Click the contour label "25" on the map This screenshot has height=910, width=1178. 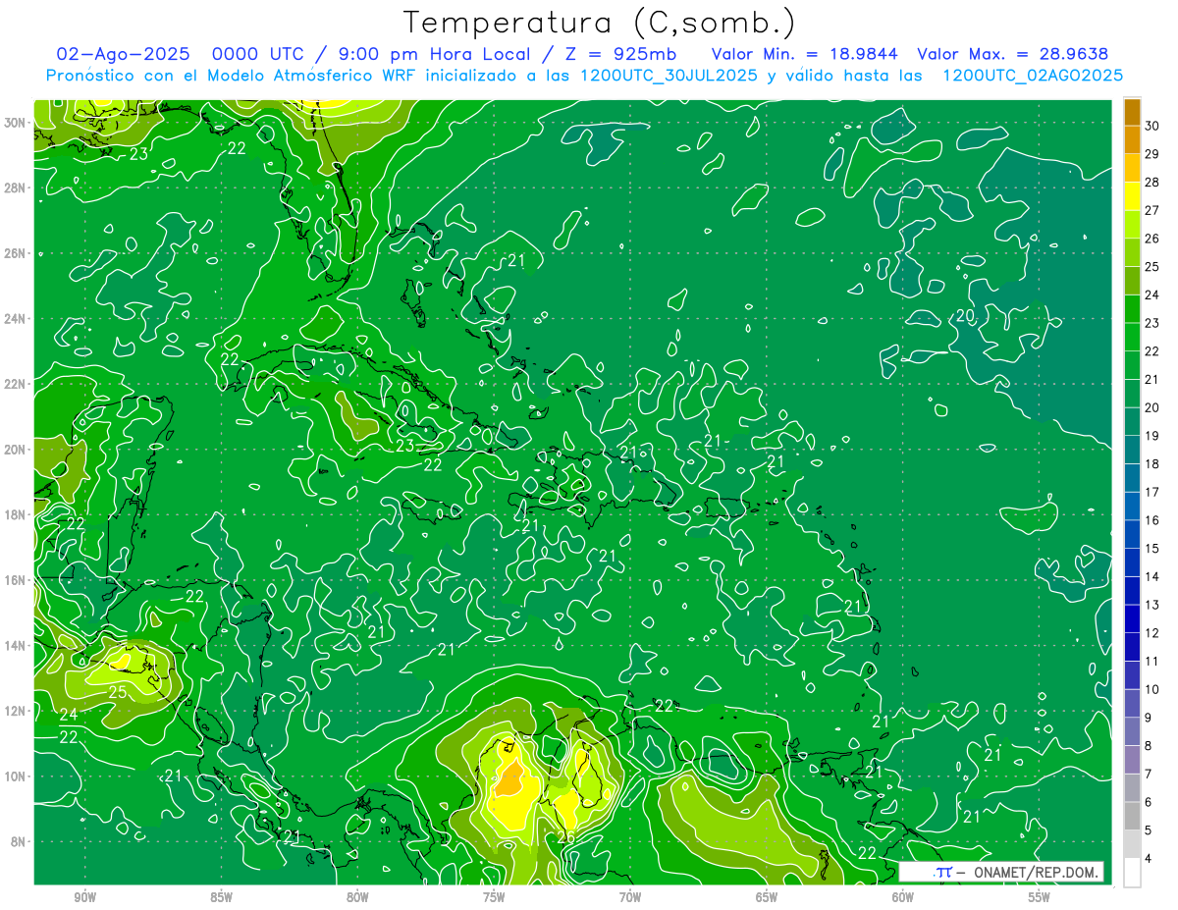pyautogui.click(x=117, y=692)
